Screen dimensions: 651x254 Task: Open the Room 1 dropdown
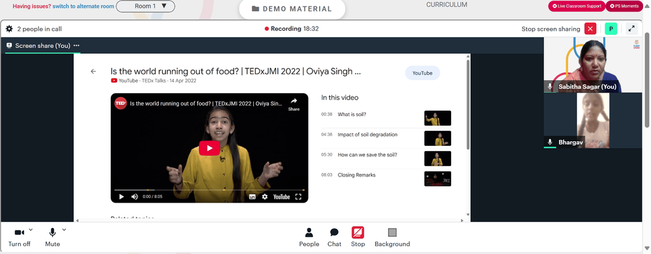point(145,7)
